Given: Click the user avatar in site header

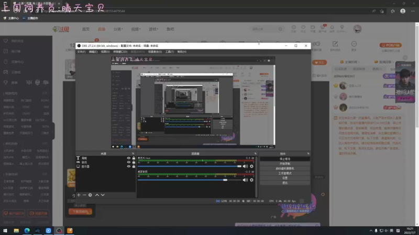Looking at the screenshot, I should coord(357,29).
